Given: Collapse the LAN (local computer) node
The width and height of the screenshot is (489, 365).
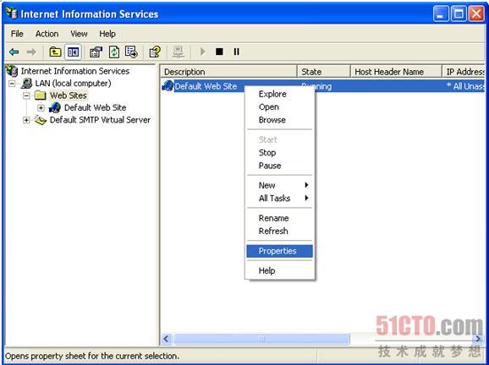Looking at the screenshot, I should [x=12, y=84].
